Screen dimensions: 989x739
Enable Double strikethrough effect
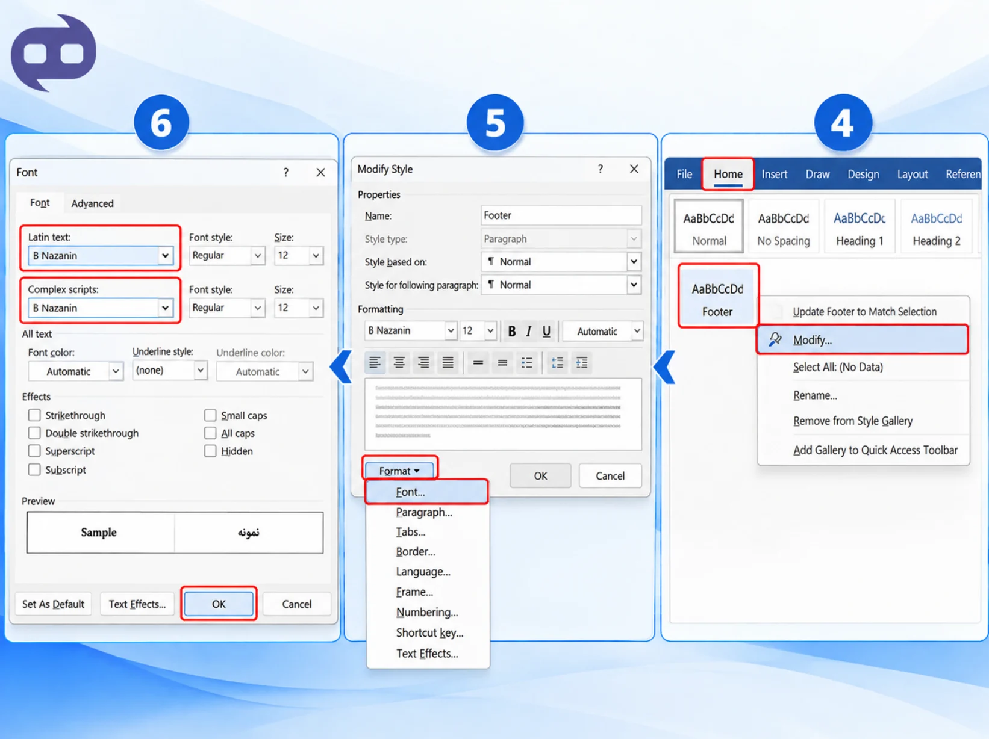point(34,433)
